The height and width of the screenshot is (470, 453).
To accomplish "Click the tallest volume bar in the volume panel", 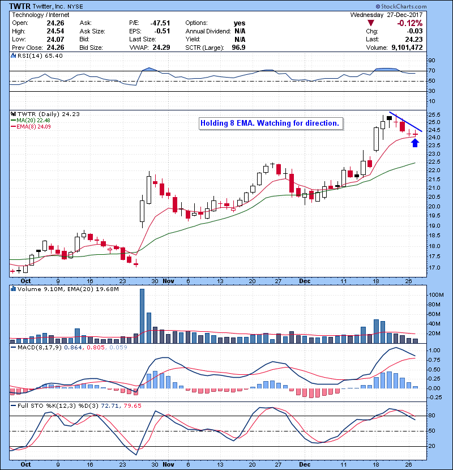I will 142,316.
